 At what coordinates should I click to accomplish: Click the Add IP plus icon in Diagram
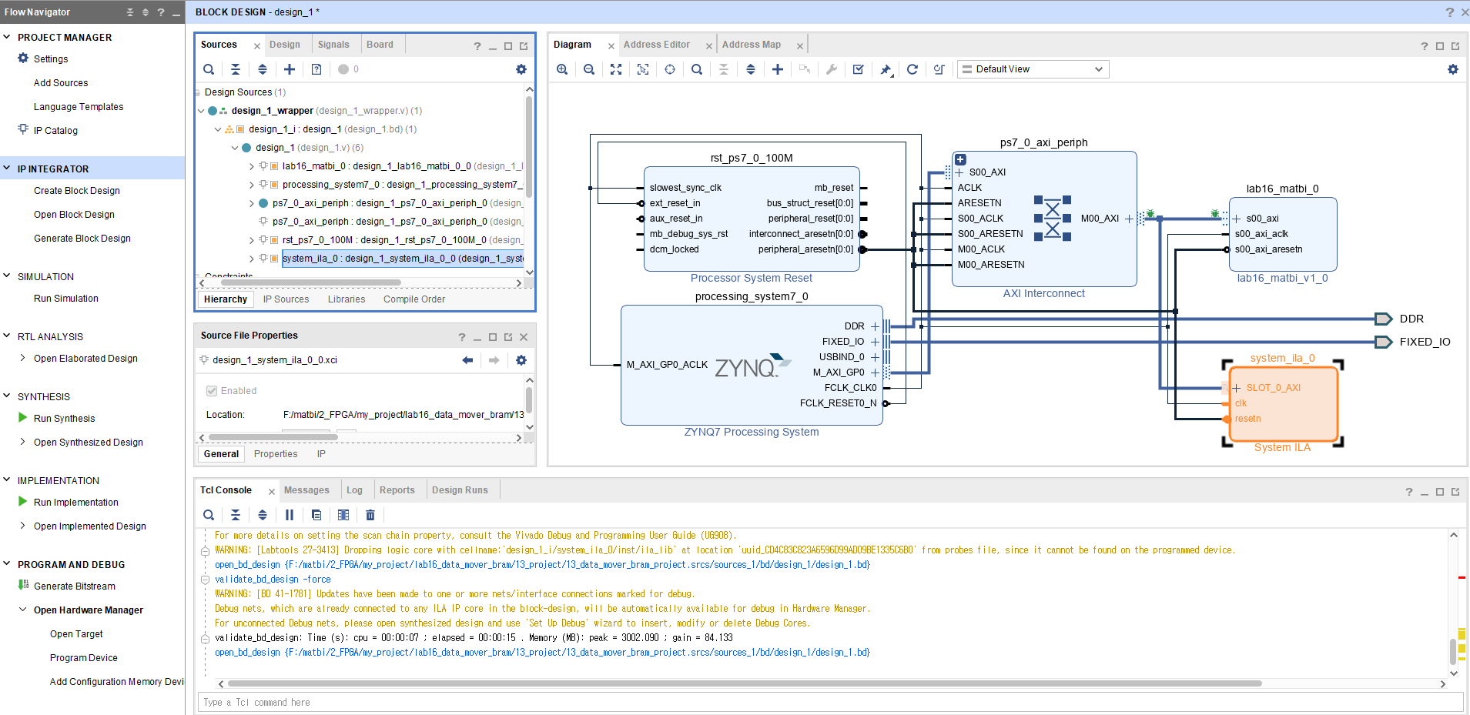778,69
